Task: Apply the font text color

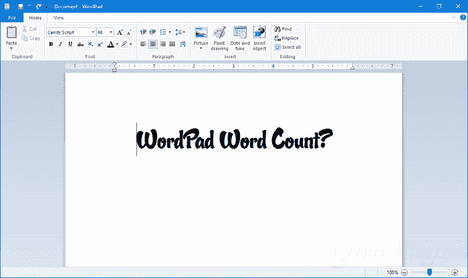Action: pos(111,44)
